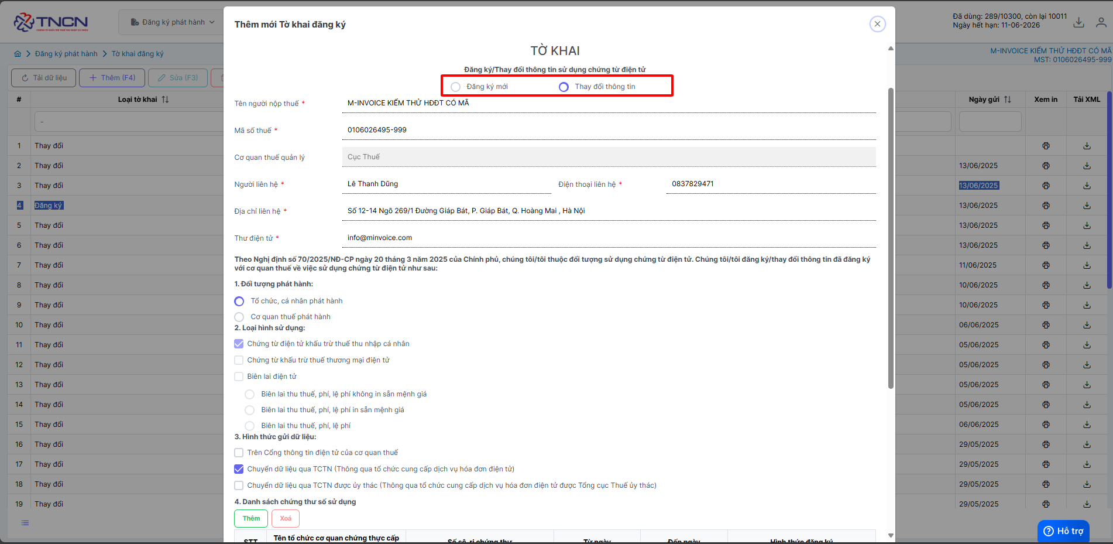Click 'Thêm (F4)' toolbar button
This screenshot has height=544, width=1113.
tap(112, 78)
